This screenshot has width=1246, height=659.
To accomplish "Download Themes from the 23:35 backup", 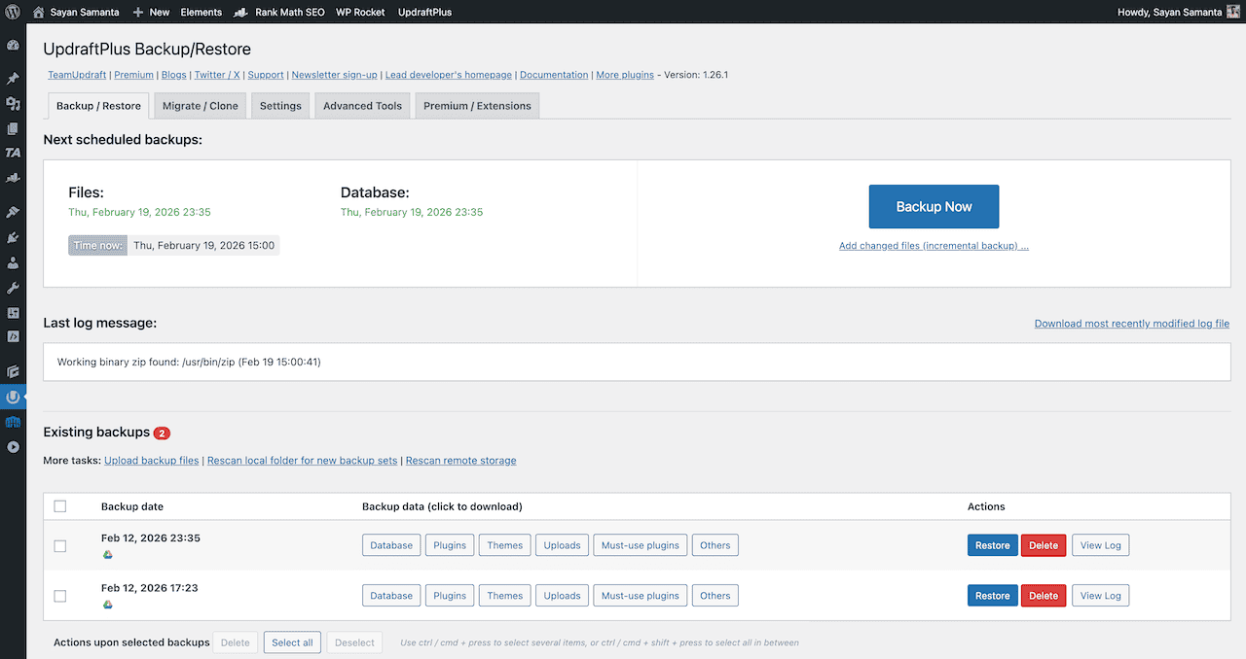I will 505,545.
